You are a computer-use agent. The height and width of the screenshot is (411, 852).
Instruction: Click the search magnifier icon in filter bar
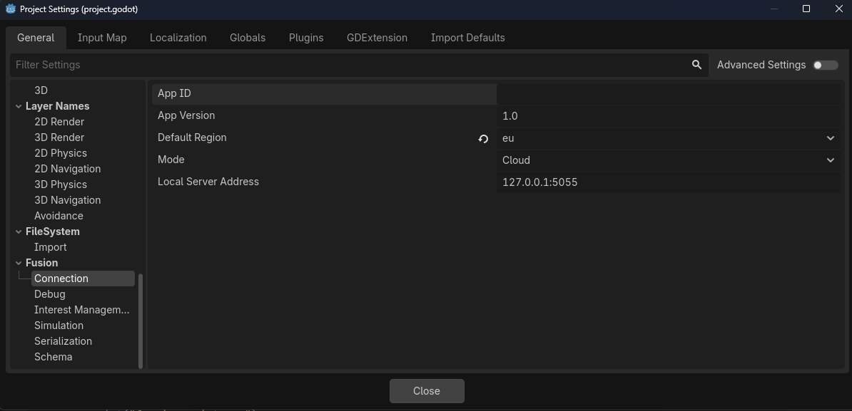696,65
